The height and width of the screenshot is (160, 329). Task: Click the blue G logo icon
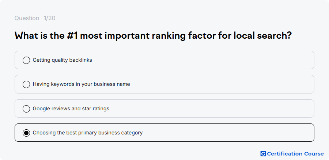tap(263, 154)
